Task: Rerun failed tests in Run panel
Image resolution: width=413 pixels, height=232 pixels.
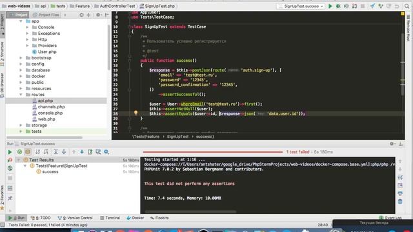Action: 10,160
